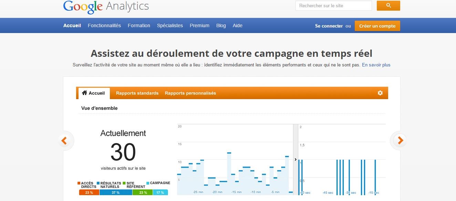Click the light-blue Campagne 17 % segment
The height and width of the screenshot is (201, 456).
coord(160,192)
